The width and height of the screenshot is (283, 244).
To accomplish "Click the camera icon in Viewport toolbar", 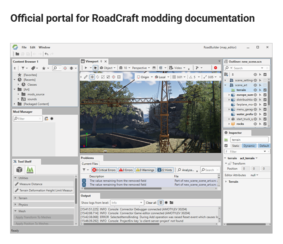I will pyautogui.click(x=121, y=68).
